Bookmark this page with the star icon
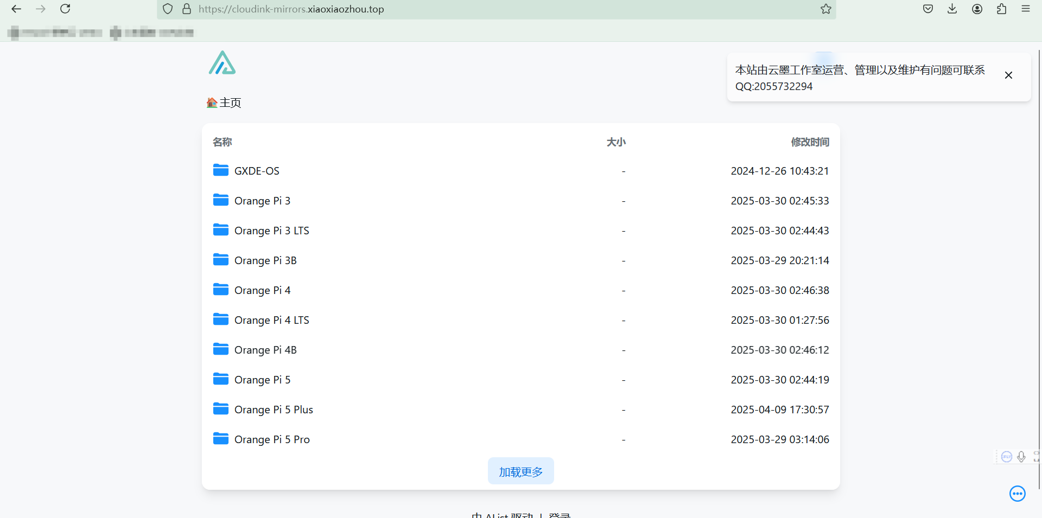 825,9
